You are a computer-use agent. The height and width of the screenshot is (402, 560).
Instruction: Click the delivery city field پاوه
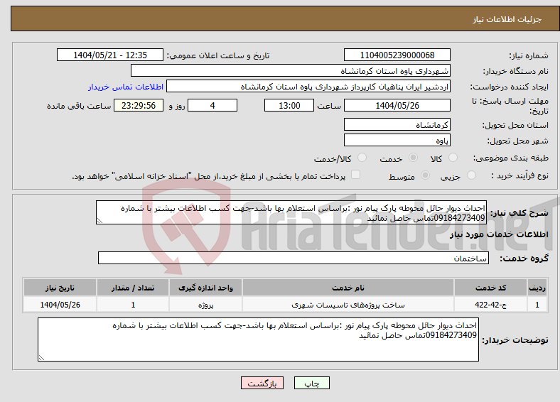pos(397,140)
